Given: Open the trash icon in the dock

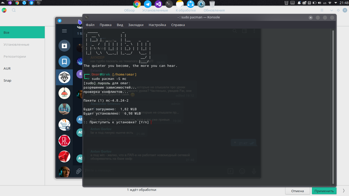Looking at the screenshot, I should tap(212, 4).
